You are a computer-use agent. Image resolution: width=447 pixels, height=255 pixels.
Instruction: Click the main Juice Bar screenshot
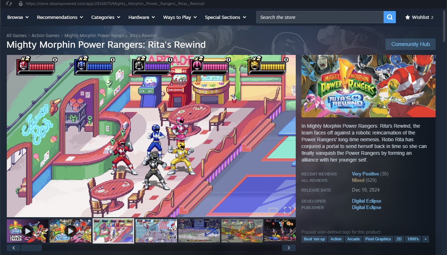151,136
